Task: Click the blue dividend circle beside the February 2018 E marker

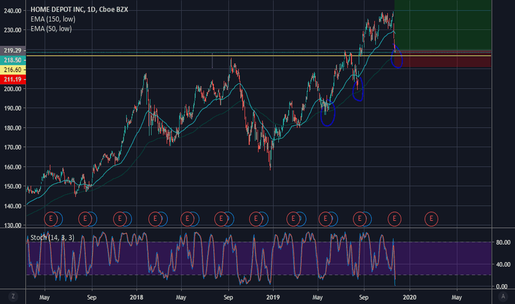Action: point(165,219)
